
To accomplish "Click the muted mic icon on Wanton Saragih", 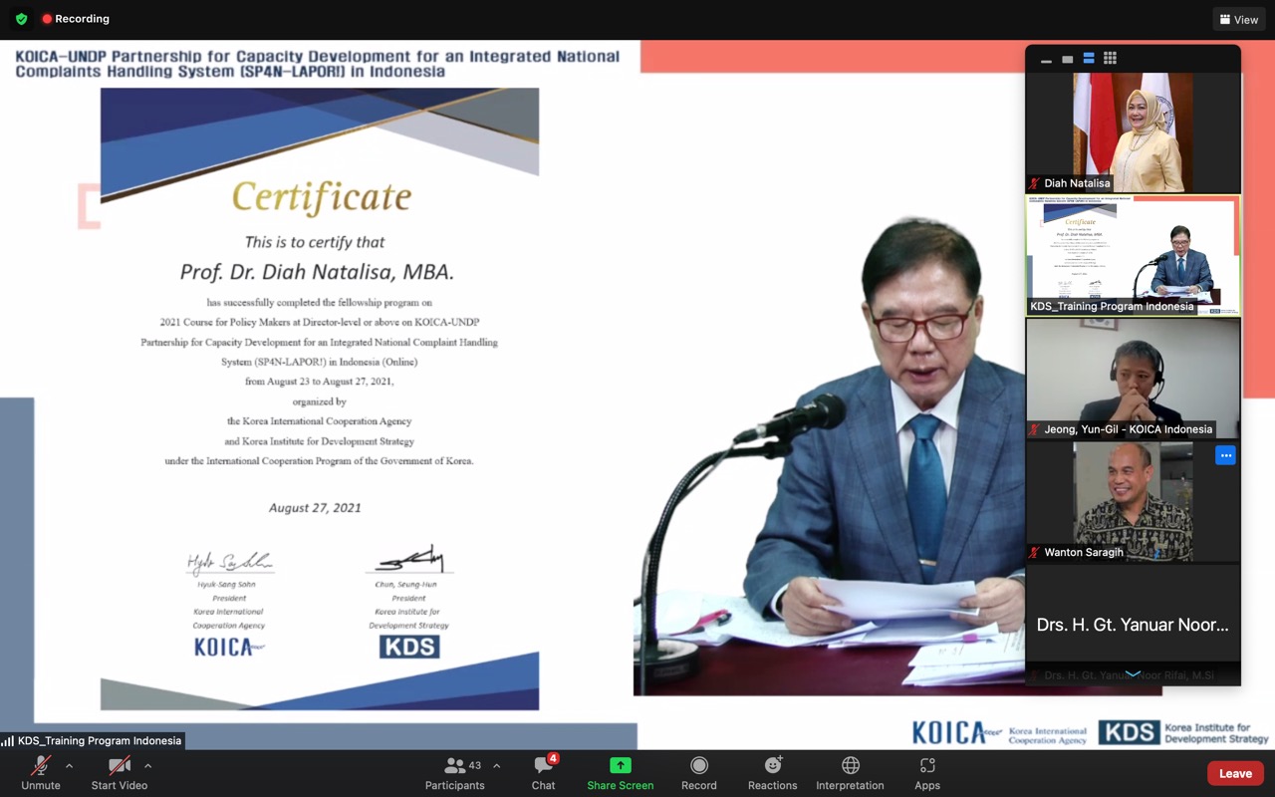I will tap(1035, 552).
